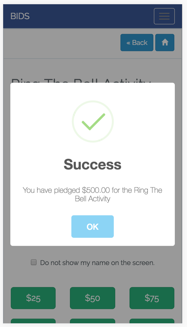Click the cut-off green button under $50
The width and height of the screenshot is (187, 327).
[x=92, y=321]
